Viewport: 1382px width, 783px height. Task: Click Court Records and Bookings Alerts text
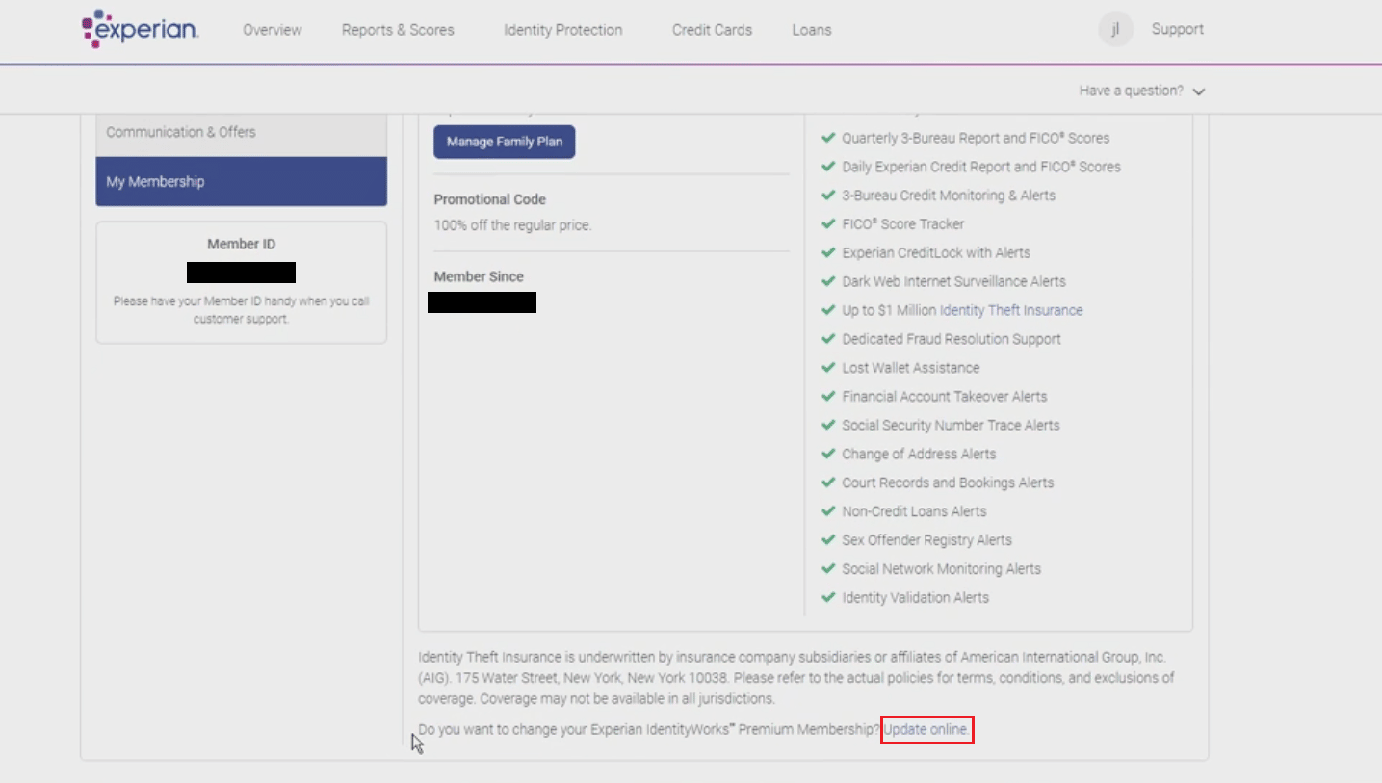click(x=948, y=483)
